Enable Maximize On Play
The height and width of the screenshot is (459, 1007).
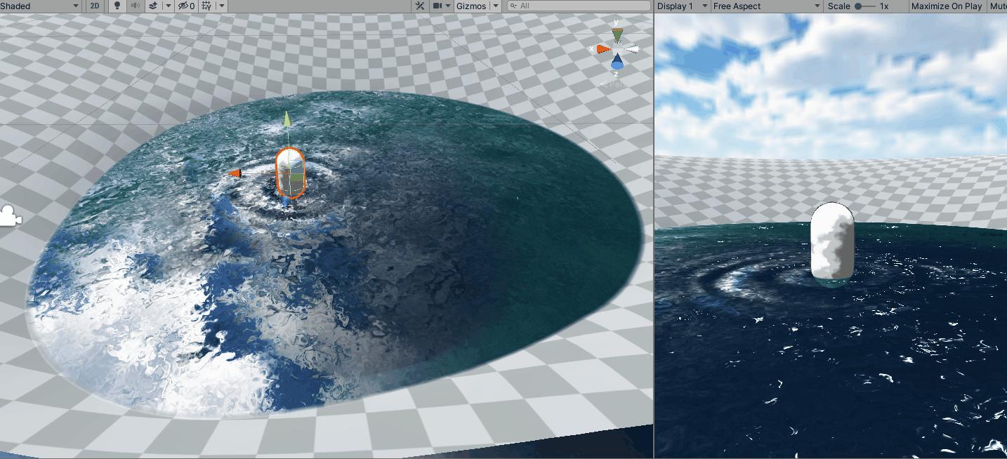(946, 6)
